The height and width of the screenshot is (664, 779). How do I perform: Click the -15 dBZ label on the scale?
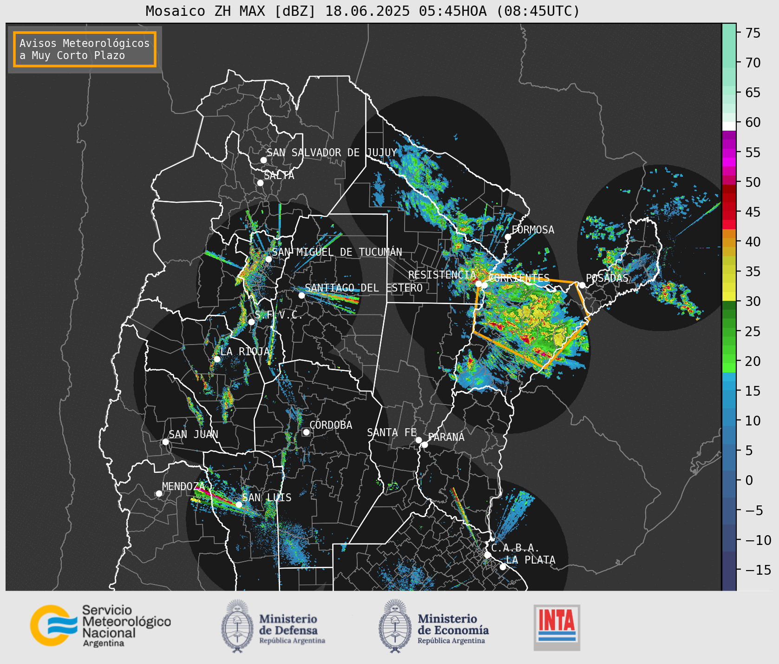(x=758, y=570)
